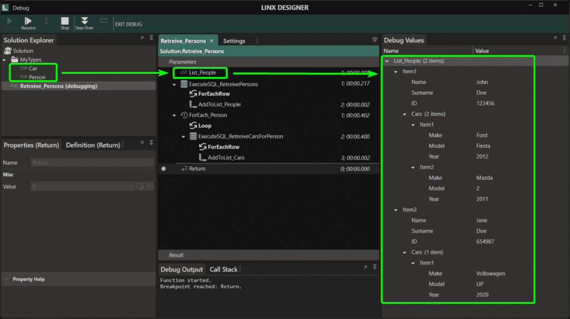The image size is (570, 319).
Task: Collapse the MyTypes node in Solution Explorer
Action: (x=4, y=60)
